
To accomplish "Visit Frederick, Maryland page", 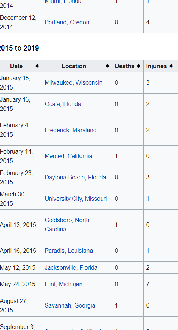I will click(71, 130).
